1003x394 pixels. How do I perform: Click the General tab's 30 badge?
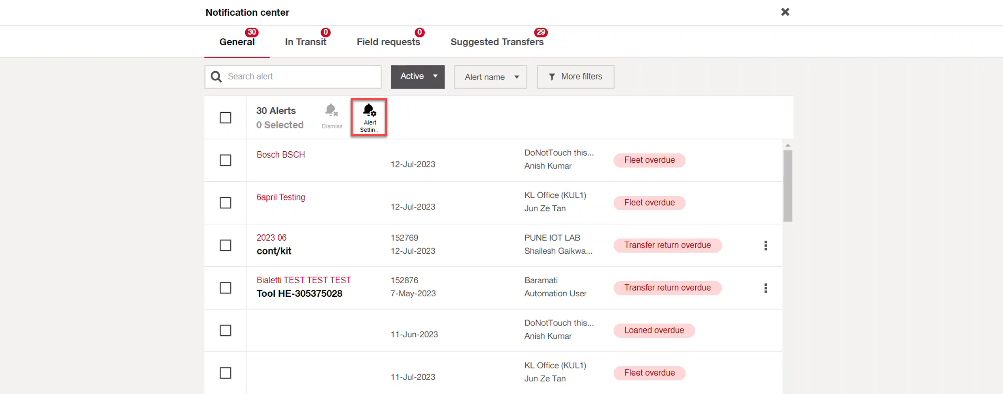252,32
